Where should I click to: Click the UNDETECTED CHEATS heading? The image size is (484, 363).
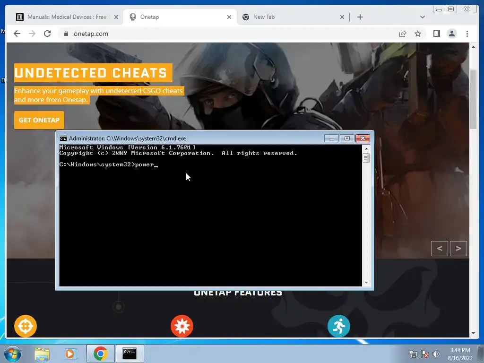point(91,73)
